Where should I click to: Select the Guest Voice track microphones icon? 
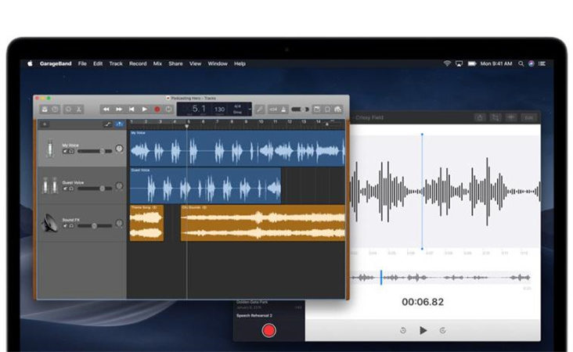coord(49,185)
